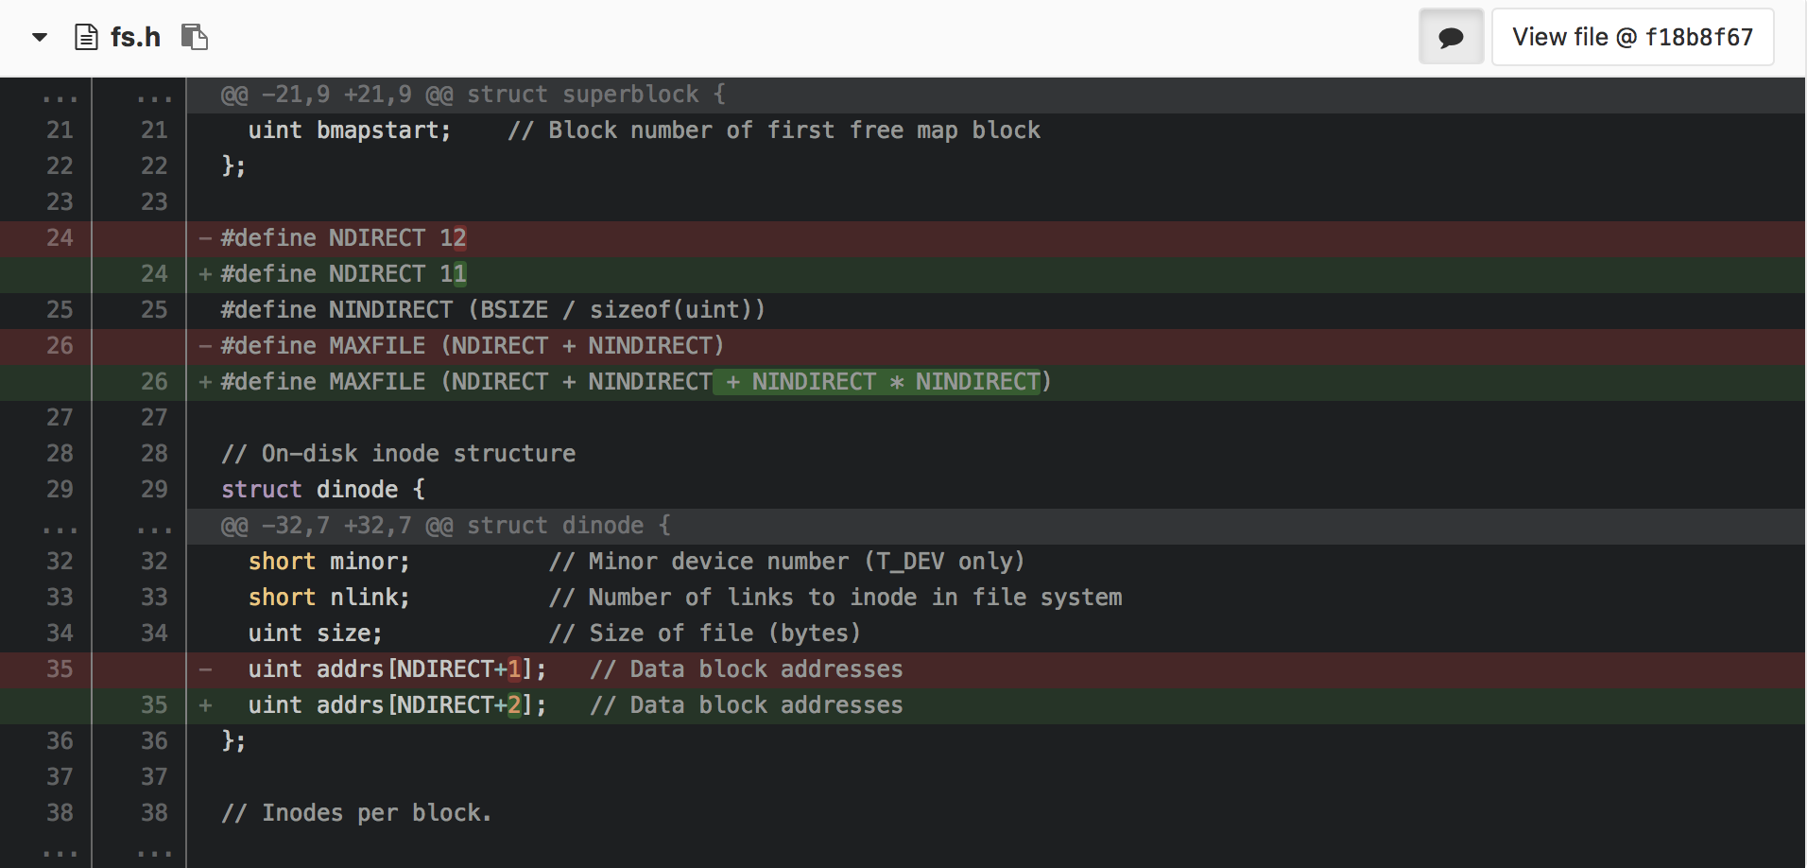Viewport: 1807px width, 868px height.
Task: Copy the fs.h file path
Action: point(195,38)
